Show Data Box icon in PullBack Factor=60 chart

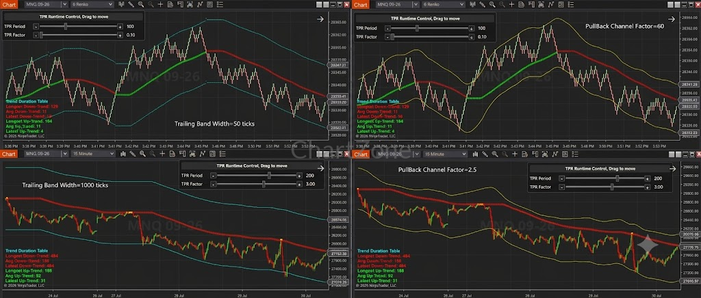(x=521, y=5)
